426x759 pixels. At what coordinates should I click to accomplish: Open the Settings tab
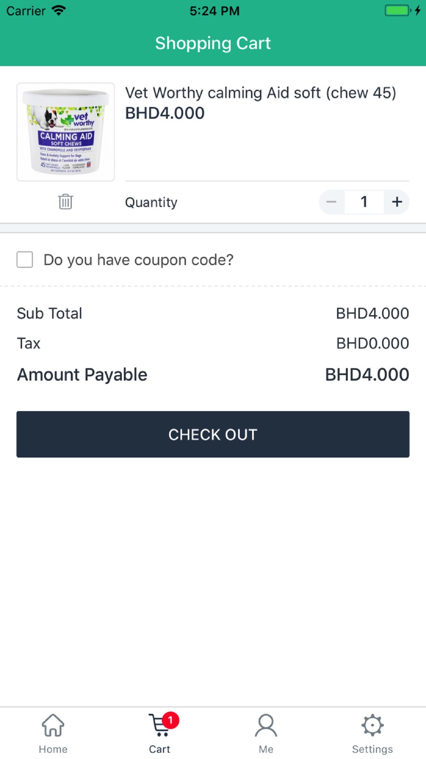coord(372,733)
